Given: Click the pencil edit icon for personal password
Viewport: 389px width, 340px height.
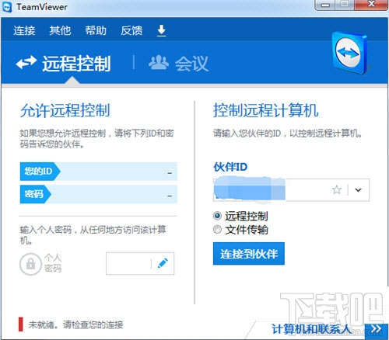Looking at the screenshot, I should click(163, 263).
